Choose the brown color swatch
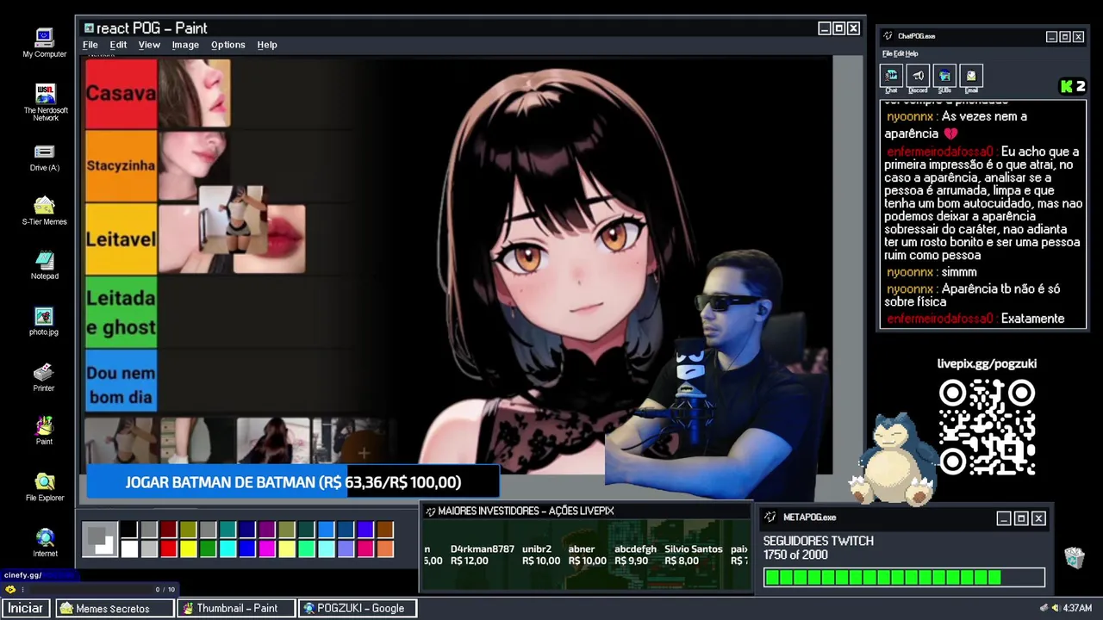The image size is (1103, 620). click(x=385, y=530)
